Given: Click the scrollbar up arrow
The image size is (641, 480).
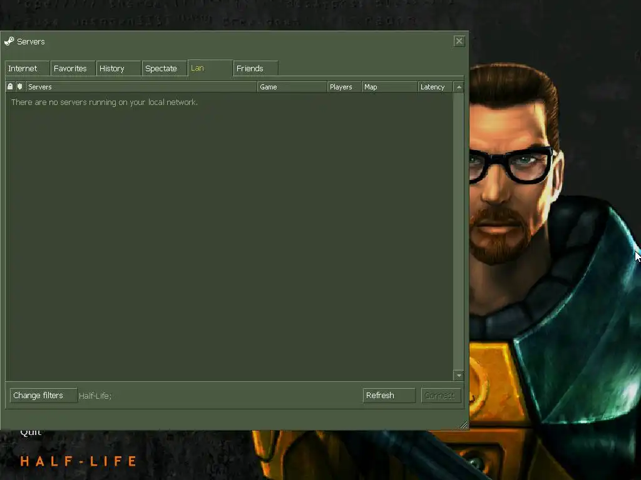Looking at the screenshot, I should point(459,87).
